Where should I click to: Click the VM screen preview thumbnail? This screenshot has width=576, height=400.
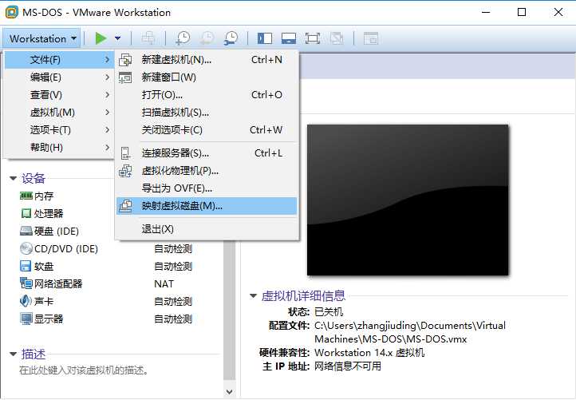coord(408,200)
